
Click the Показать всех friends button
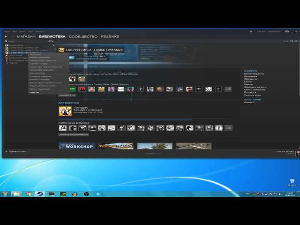(67, 95)
